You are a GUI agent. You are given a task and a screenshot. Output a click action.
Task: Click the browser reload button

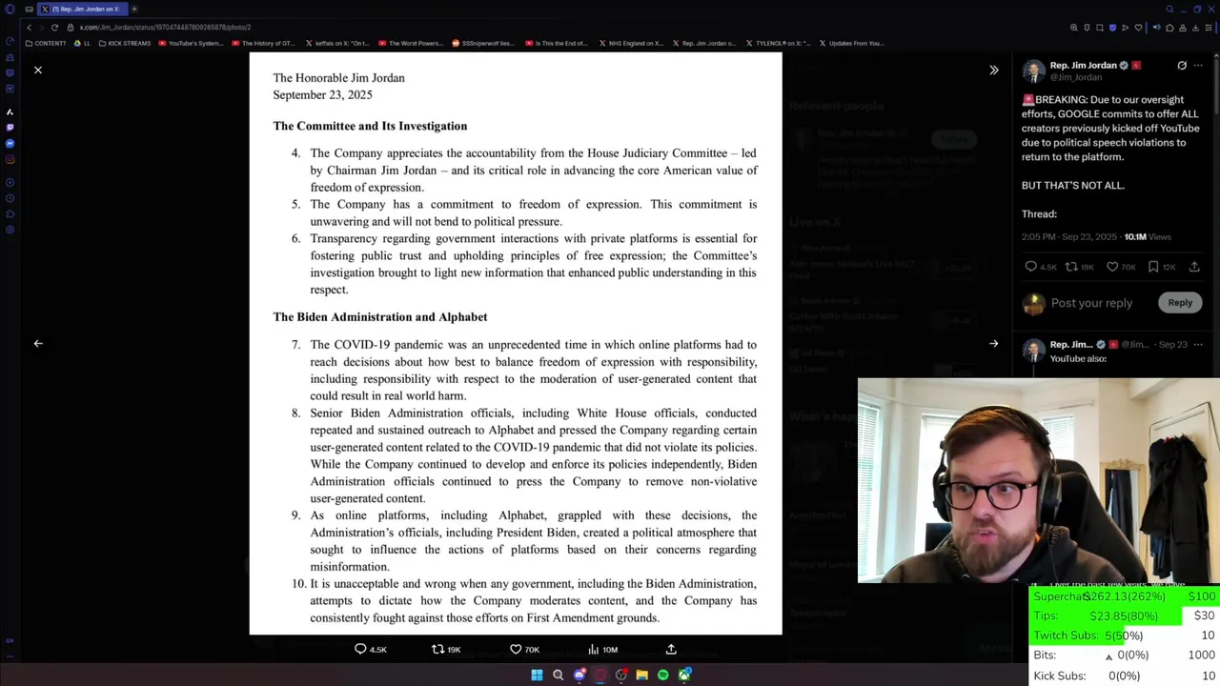(54, 28)
